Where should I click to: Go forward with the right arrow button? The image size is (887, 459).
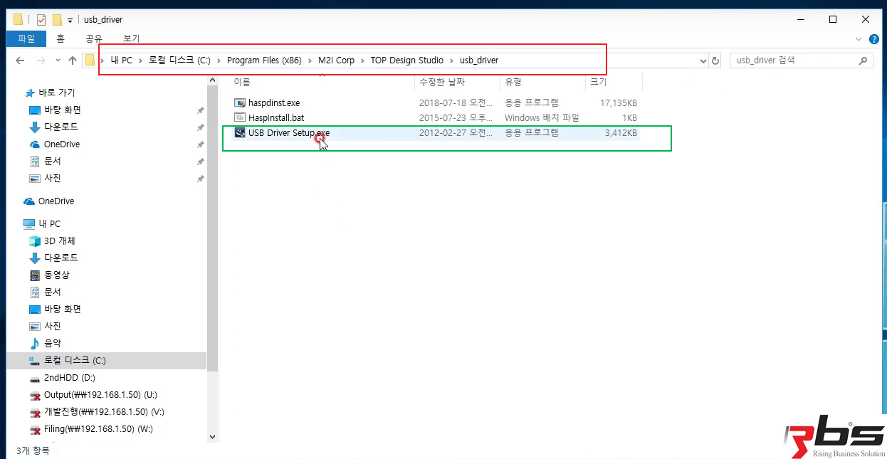41,60
